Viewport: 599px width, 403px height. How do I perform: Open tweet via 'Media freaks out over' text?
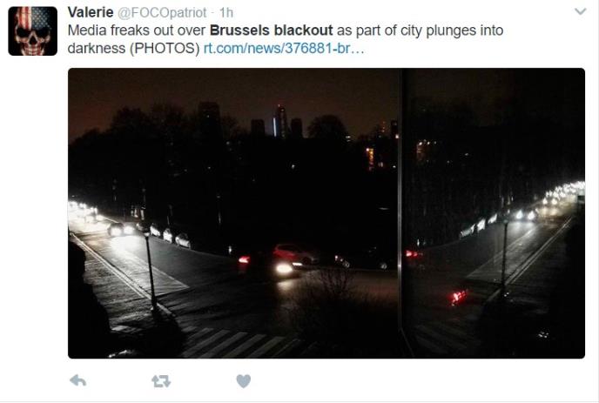[137, 30]
